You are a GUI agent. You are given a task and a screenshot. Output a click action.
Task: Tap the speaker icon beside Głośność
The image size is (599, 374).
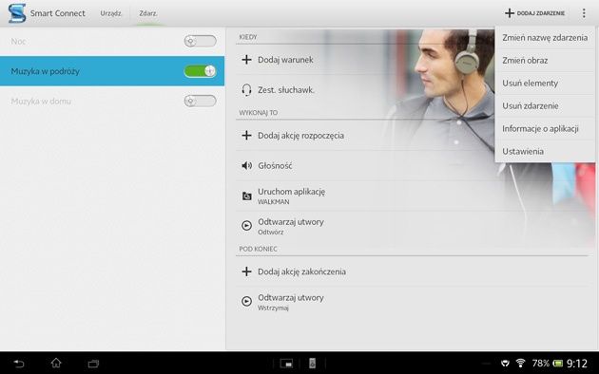coord(247,165)
